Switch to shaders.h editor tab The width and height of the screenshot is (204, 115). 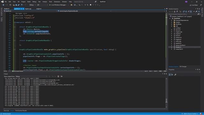point(7,9)
